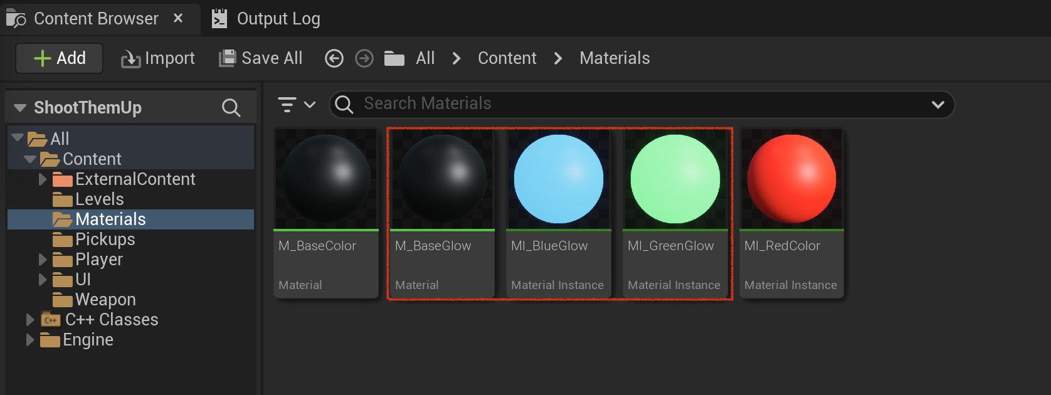The image size is (1051, 395).
Task: Expand the Engine folder arrow
Action: 30,340
